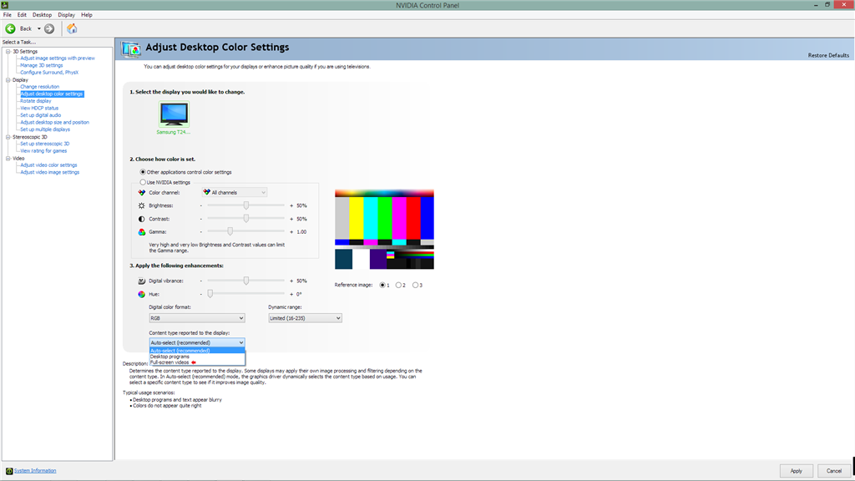The width and height of the screenshot is (855, 481).
Task: Click the Apply button
Action: pos(796,471)
